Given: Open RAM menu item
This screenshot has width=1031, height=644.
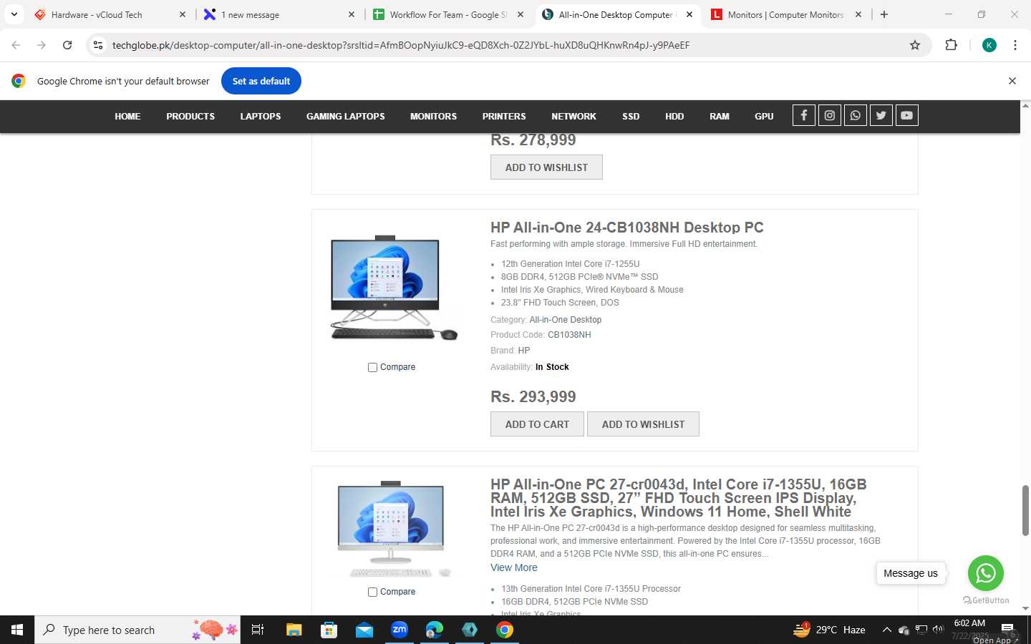Looking at the screenshot, I should pos(720,116).
